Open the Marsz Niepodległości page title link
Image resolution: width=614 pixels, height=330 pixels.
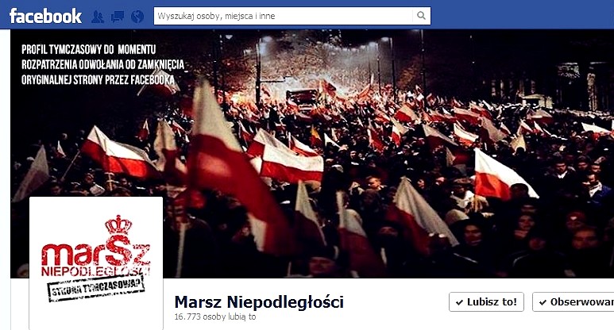[x=259, y=302]
